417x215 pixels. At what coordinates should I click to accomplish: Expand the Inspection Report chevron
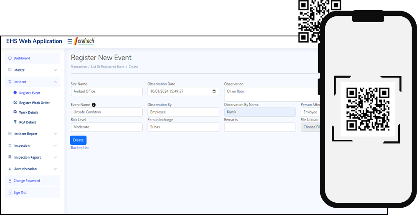[55, 157]
